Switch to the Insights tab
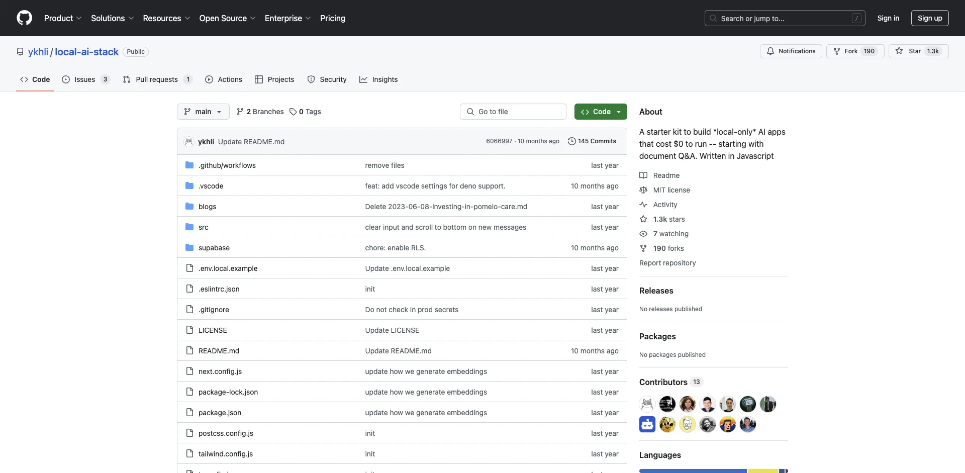965x473 pixels. [378, 79]
